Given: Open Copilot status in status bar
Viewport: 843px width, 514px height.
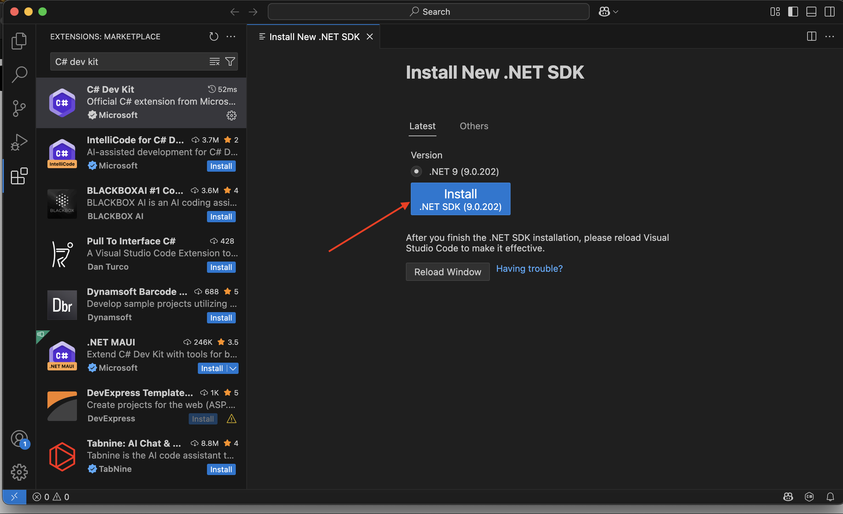Looking at the screenshot, I should [x=788, y=497].
